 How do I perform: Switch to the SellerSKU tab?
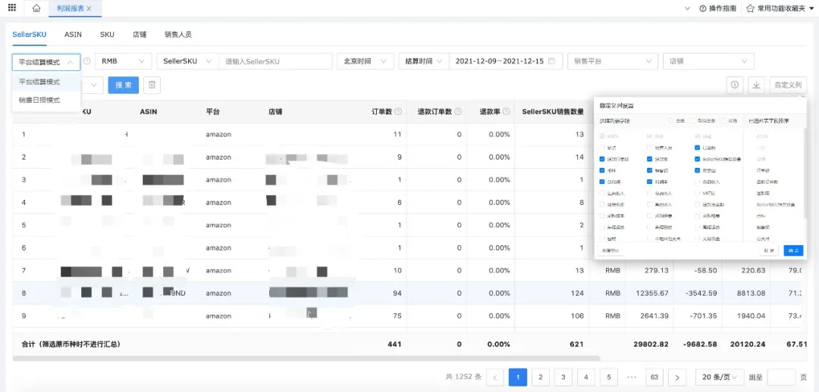(30, 34)
